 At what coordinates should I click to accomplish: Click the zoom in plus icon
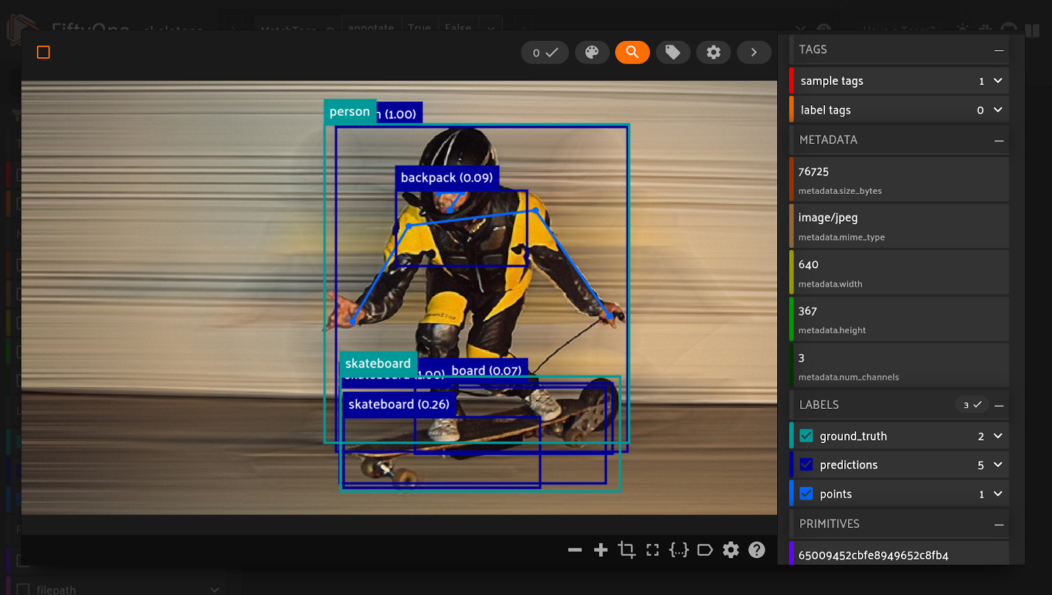click(x=600, y=550)
